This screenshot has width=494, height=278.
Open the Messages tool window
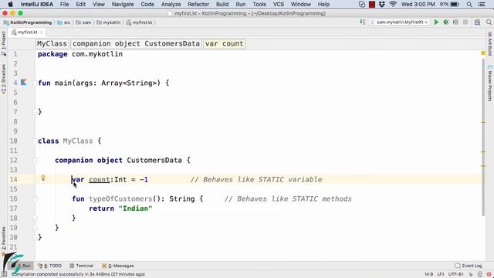[118, 266]
